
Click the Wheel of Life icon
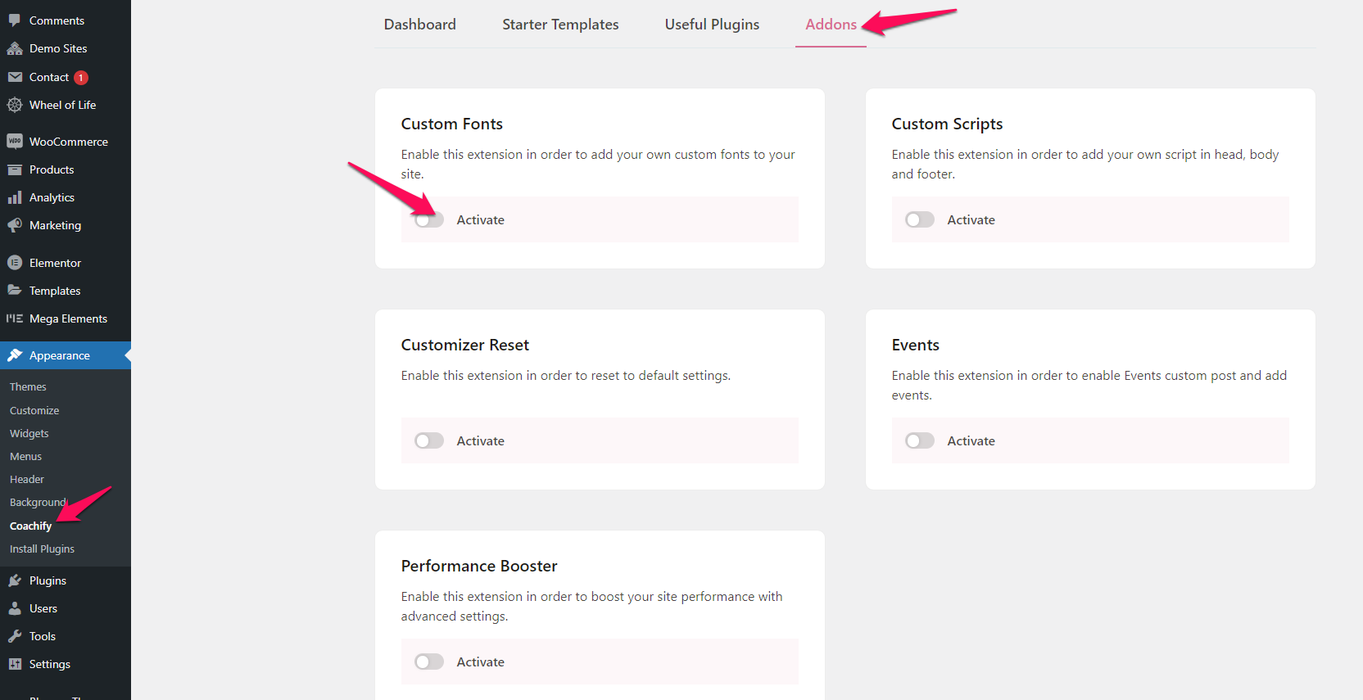coord(15,105)
